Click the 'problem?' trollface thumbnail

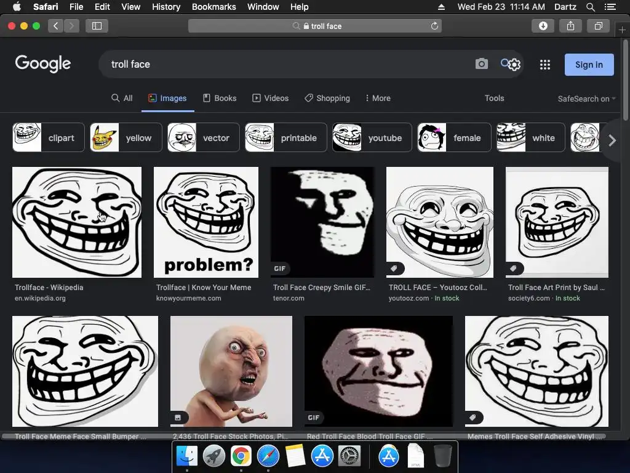click(205, 222)
